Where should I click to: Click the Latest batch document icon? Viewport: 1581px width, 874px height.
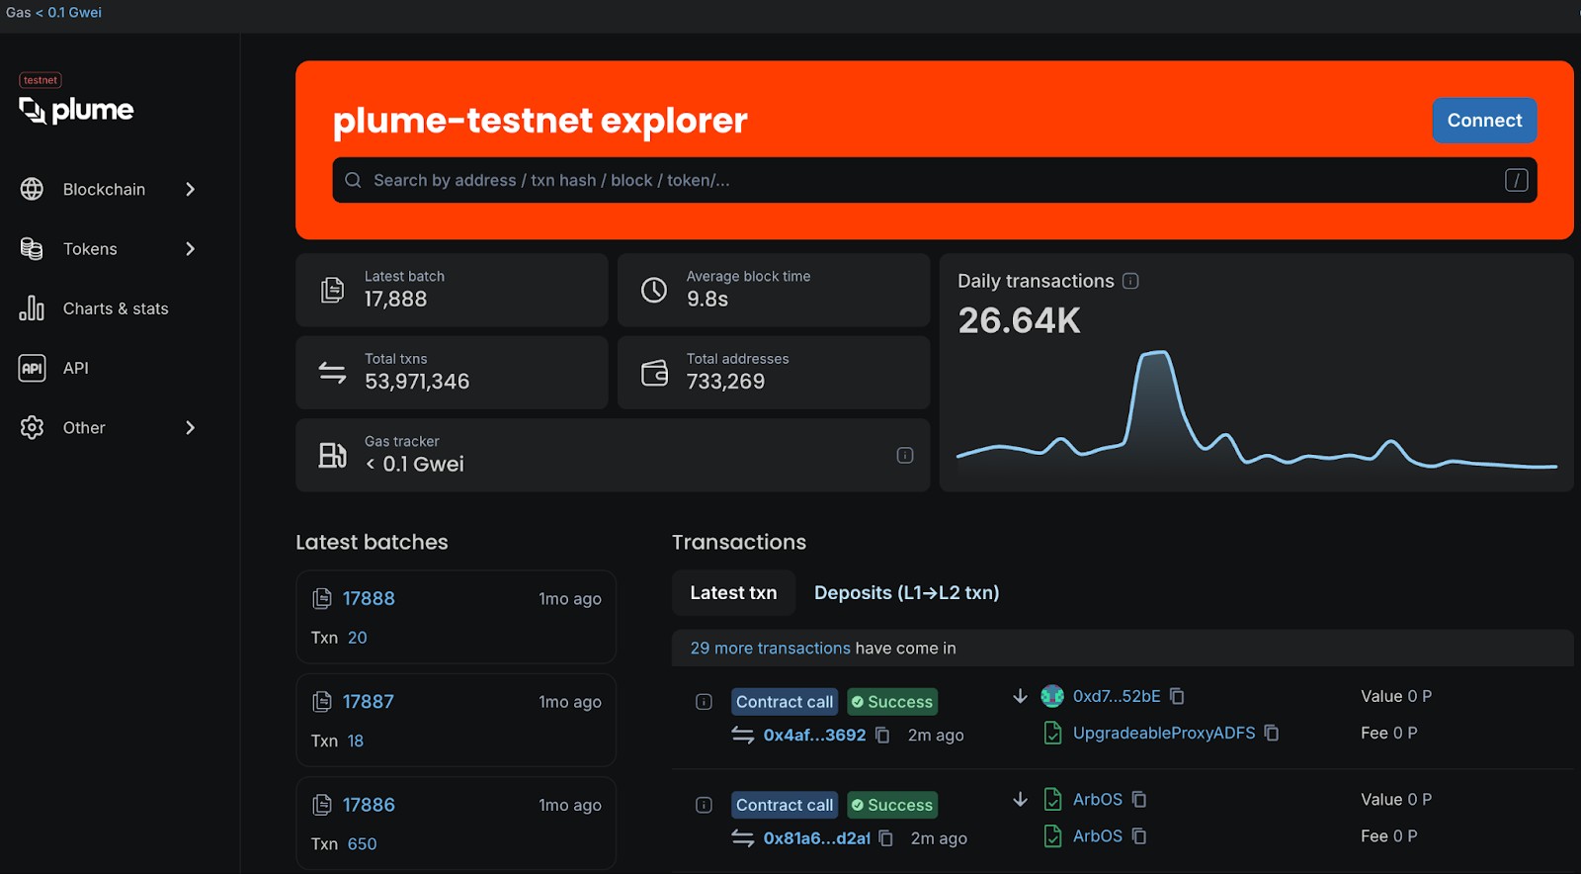click(x=332, y=290)
